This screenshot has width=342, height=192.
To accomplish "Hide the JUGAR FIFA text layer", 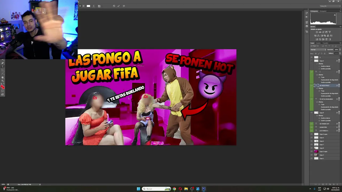I will (x=312, y=127).
